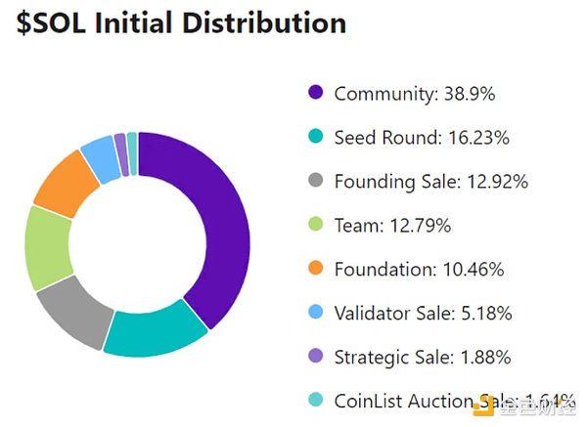This screenshot has height=427, width=587.
Task: Select the Strategic Sale: 1.88% label
Action: pyautogui.click(x=423, y=358)
